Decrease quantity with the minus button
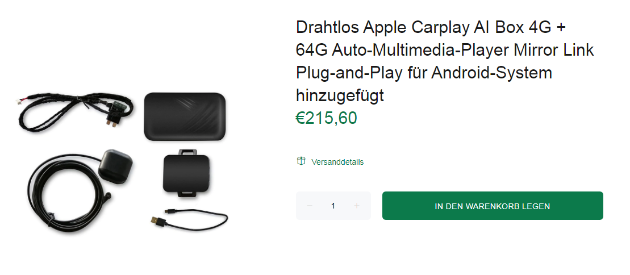 [x=310, y=206]
